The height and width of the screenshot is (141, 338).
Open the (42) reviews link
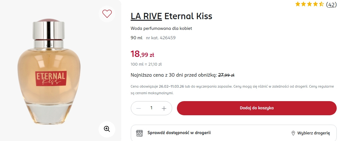331,4
